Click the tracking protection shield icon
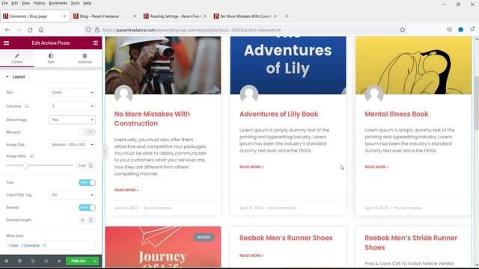This screenshot has height=269, width=479. click(88, 30)
